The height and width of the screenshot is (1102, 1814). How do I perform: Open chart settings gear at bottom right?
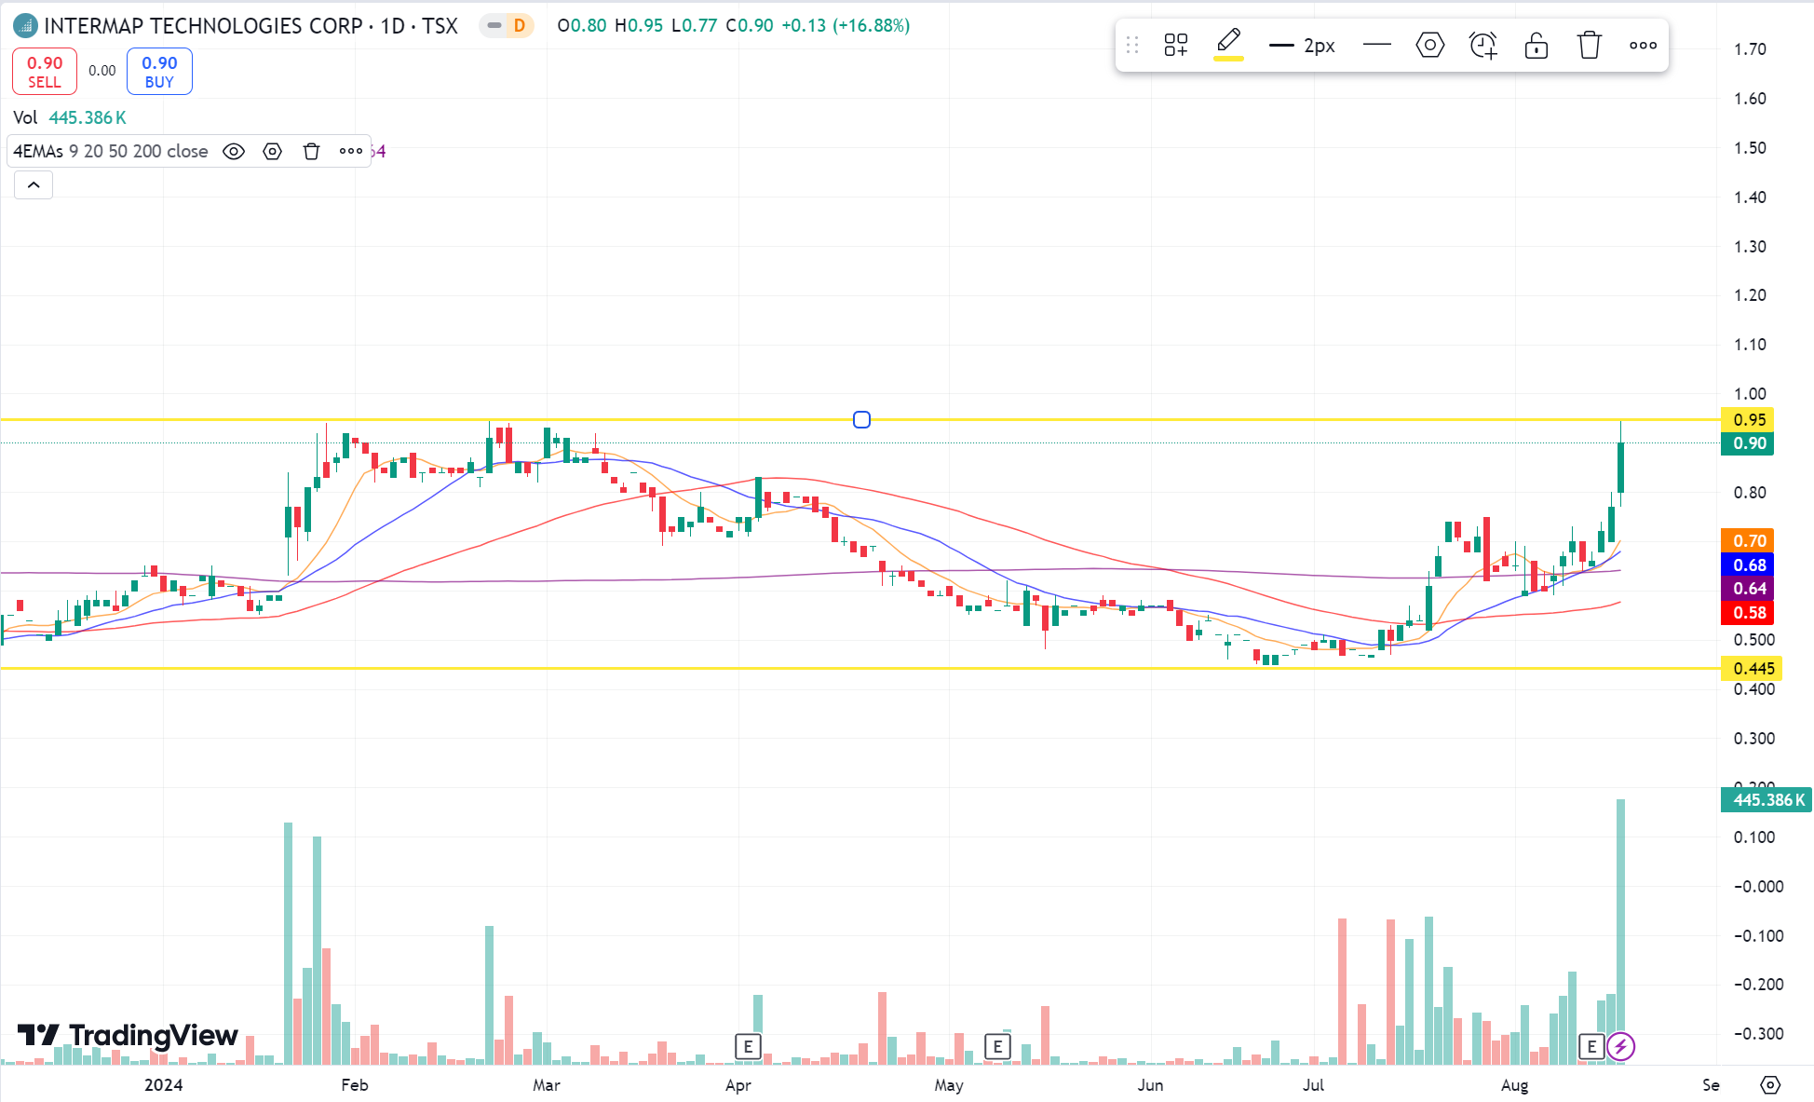pyautogui.click(x=1770, y=1085)
